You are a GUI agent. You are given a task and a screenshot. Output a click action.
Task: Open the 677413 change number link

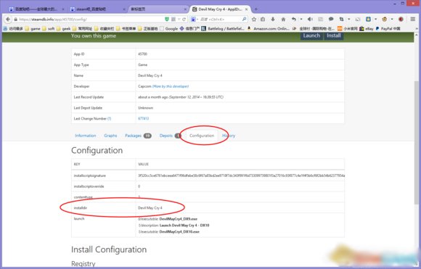(144, 118)
